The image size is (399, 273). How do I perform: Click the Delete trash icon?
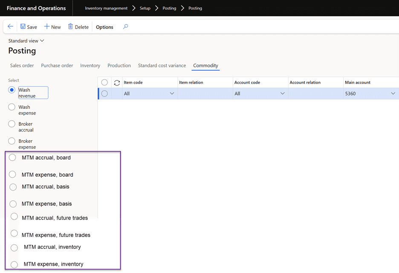coord(71,27)
